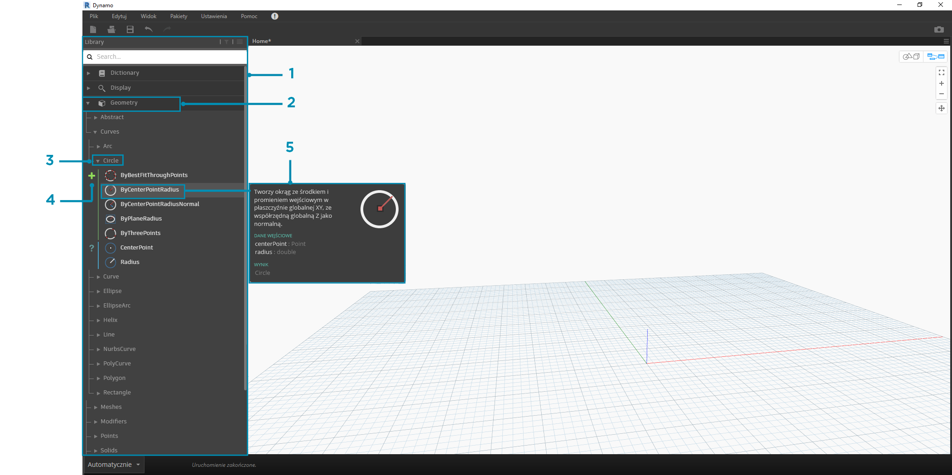Viewport: 952px width, 475px height.
Task: Expand the NurbsCurve class
Action: click(x=98, y=350)
